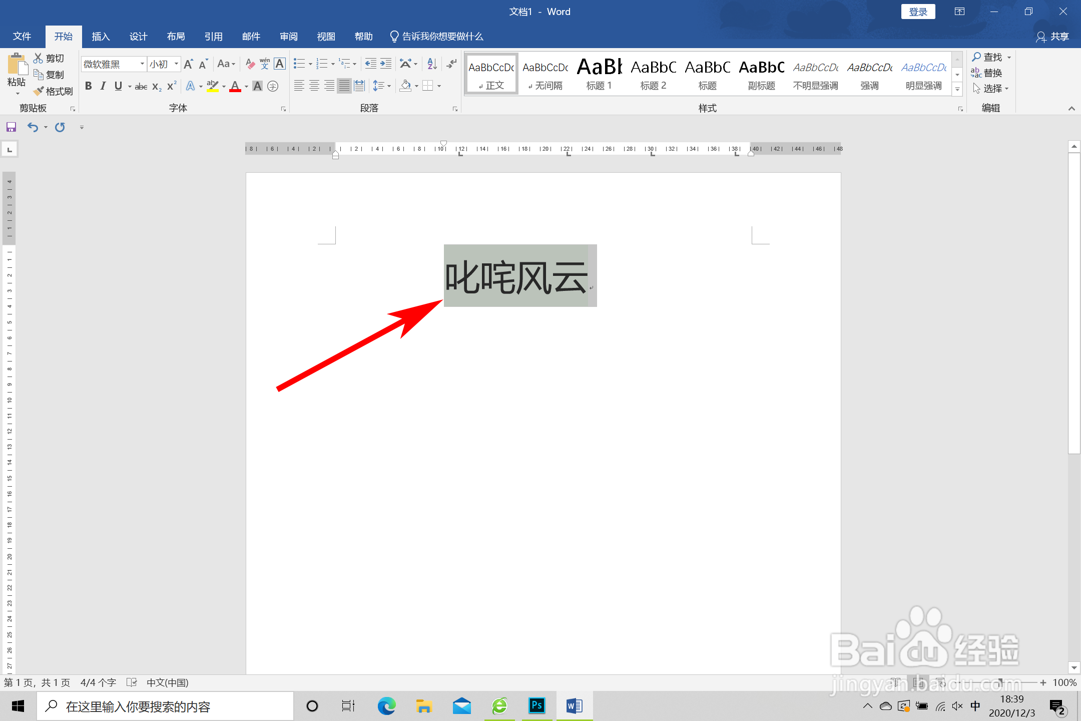Toggle Bold formatting
1081x721 pixels.
(89, 86)
